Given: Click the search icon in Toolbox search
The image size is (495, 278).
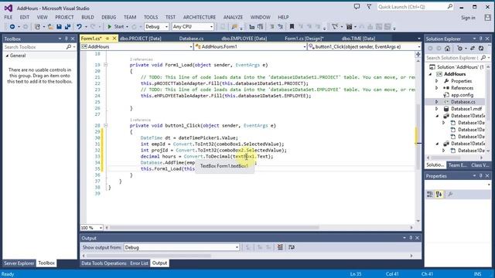Looking at the screenshot, I should pyautogui.click(x=69, y=47).
